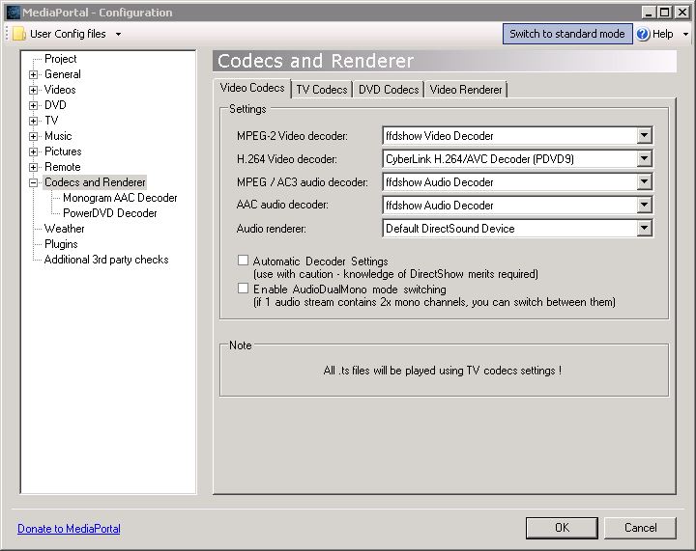Select General in the tree
696x551 pixels.
(x=63, y=74)
